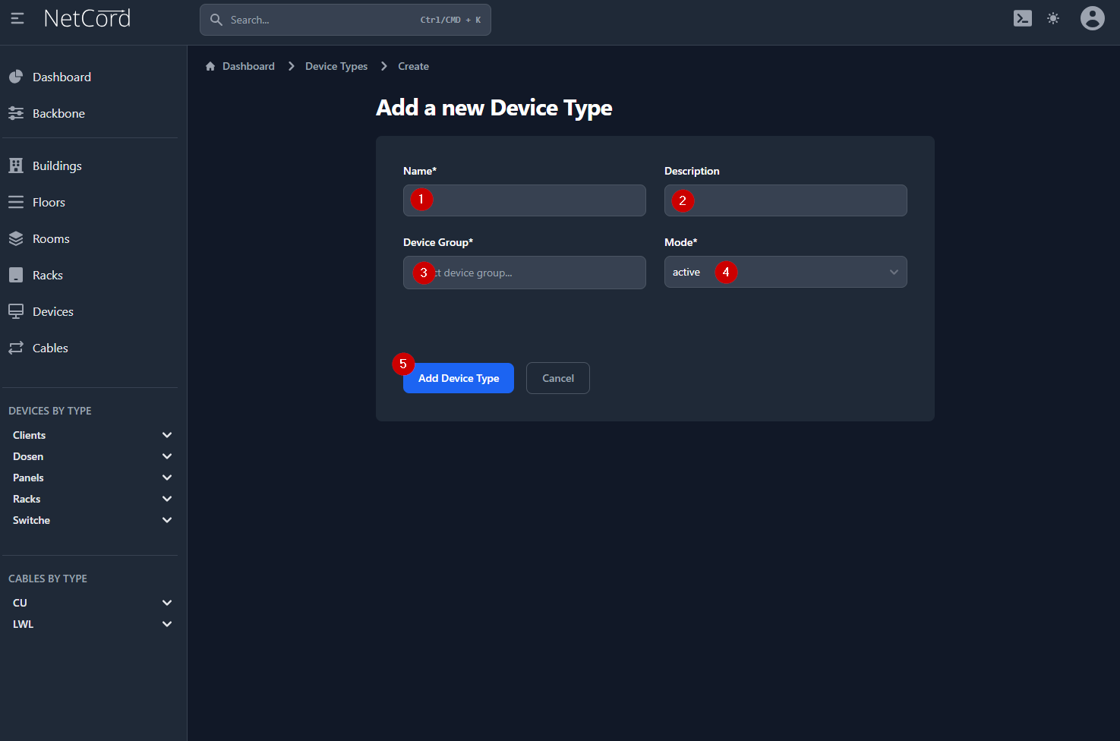Open the user profile avatar
The image size is (1120, 741).
click(1092, 18)
